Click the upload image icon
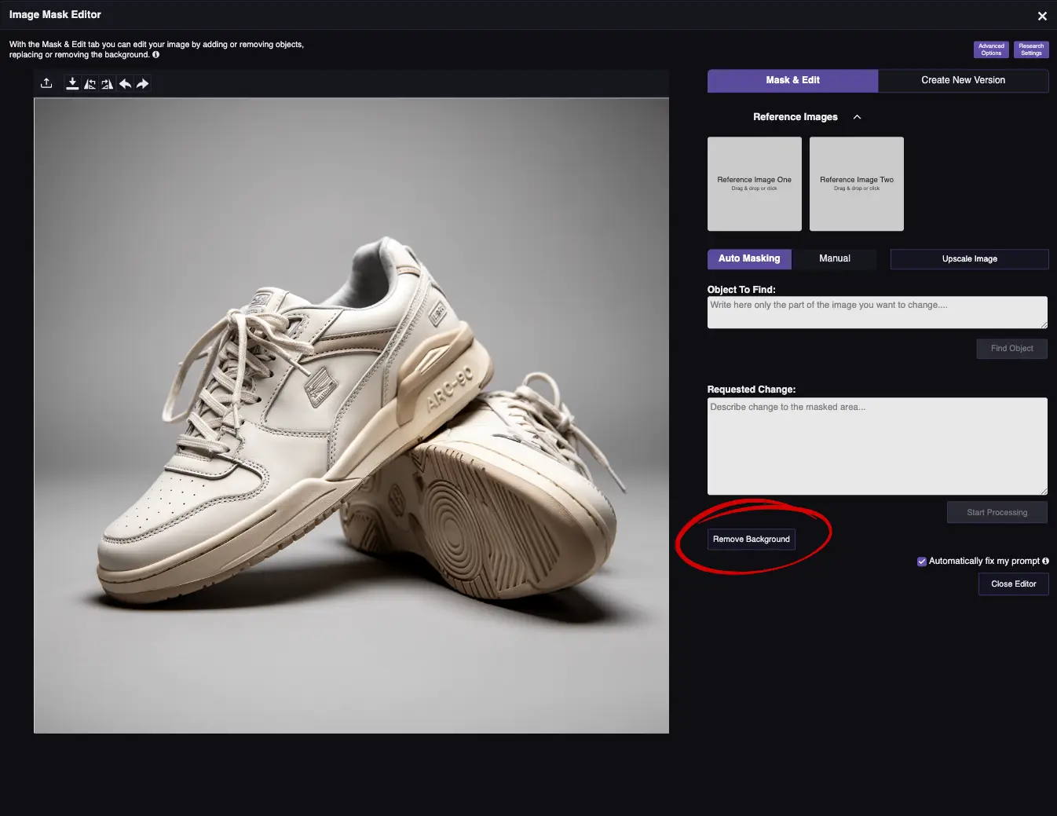 pos(46,83)
